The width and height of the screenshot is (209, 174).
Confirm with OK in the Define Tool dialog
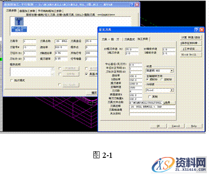pos(158,126)
